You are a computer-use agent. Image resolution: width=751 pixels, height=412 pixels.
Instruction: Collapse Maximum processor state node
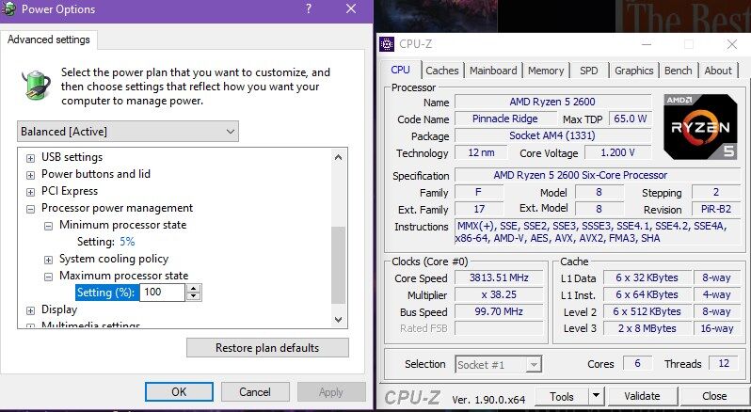pyautogui.click(x=48, y=277)
